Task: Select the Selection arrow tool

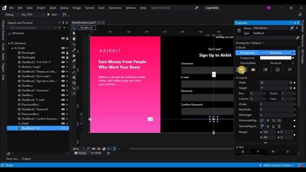Action: (74, 33)
